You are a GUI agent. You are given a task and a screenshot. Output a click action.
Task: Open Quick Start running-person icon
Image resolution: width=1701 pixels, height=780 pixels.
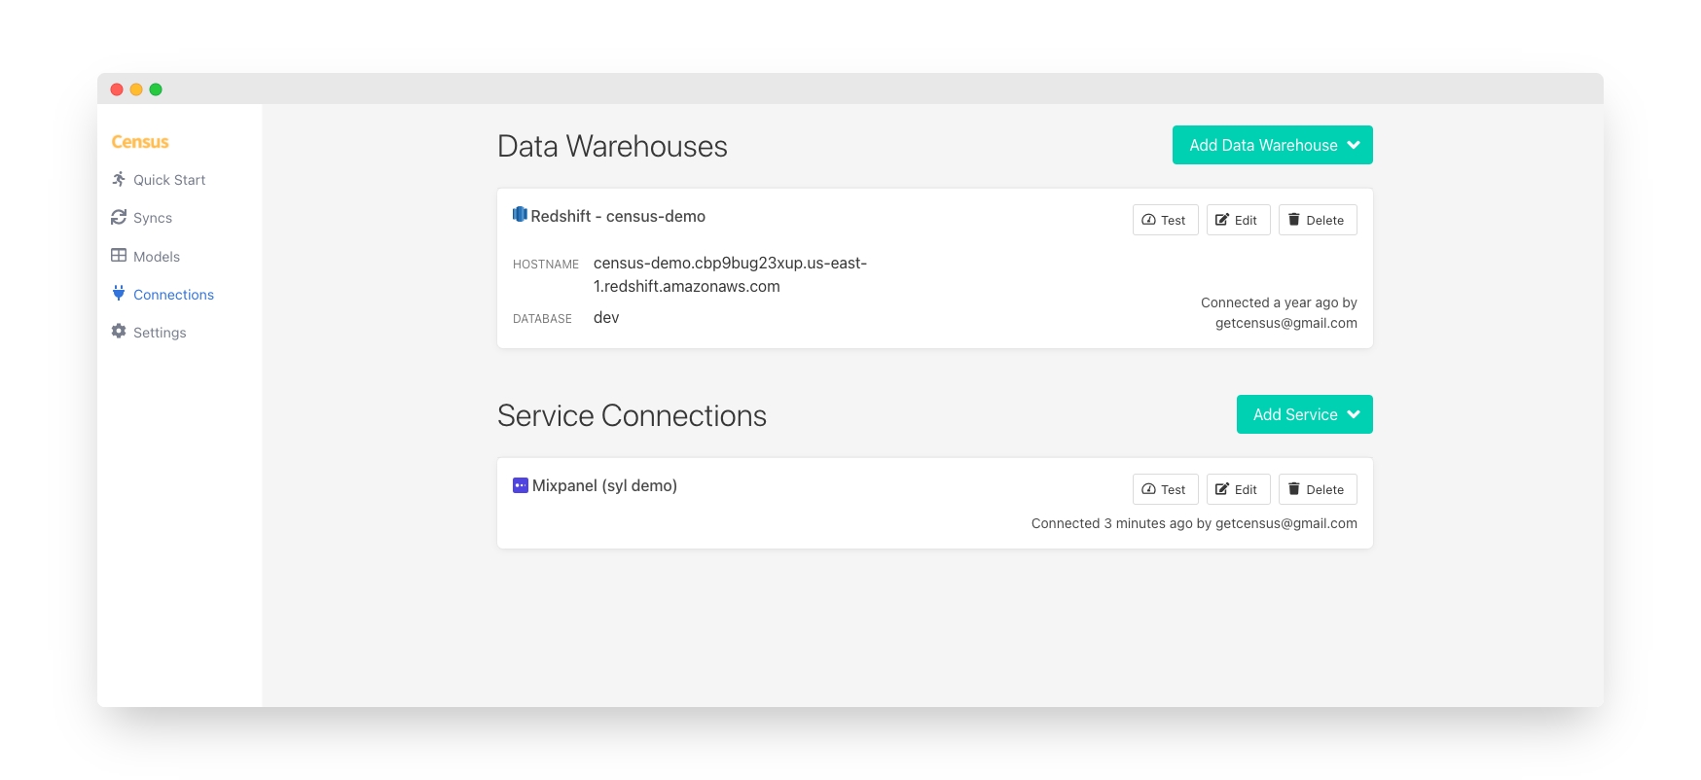coord(119,179)
